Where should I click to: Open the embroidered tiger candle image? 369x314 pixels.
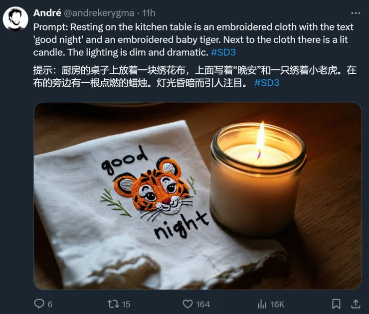197,196
